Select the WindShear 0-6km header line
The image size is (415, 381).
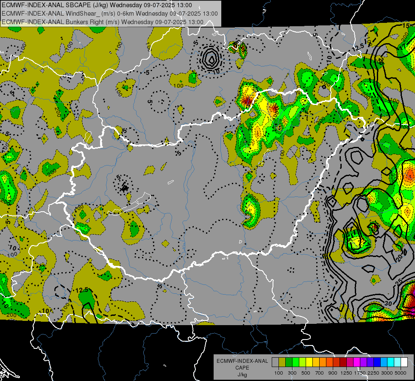[x=109, y=14]
